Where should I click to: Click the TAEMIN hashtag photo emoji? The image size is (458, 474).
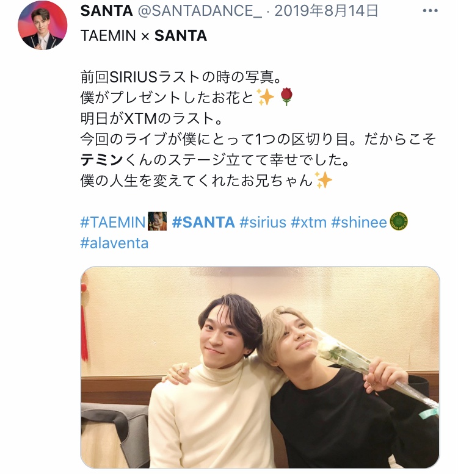point(158,221)
